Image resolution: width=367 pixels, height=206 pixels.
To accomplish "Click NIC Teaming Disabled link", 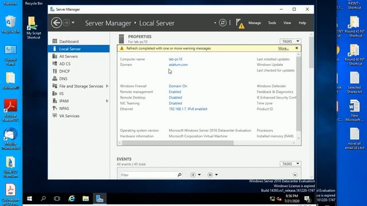I will click(x=175, y=103).
